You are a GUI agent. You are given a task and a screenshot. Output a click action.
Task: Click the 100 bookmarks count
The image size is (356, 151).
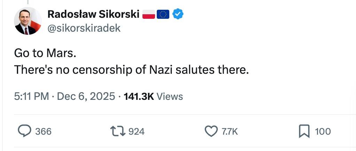(x=323, y=132)
